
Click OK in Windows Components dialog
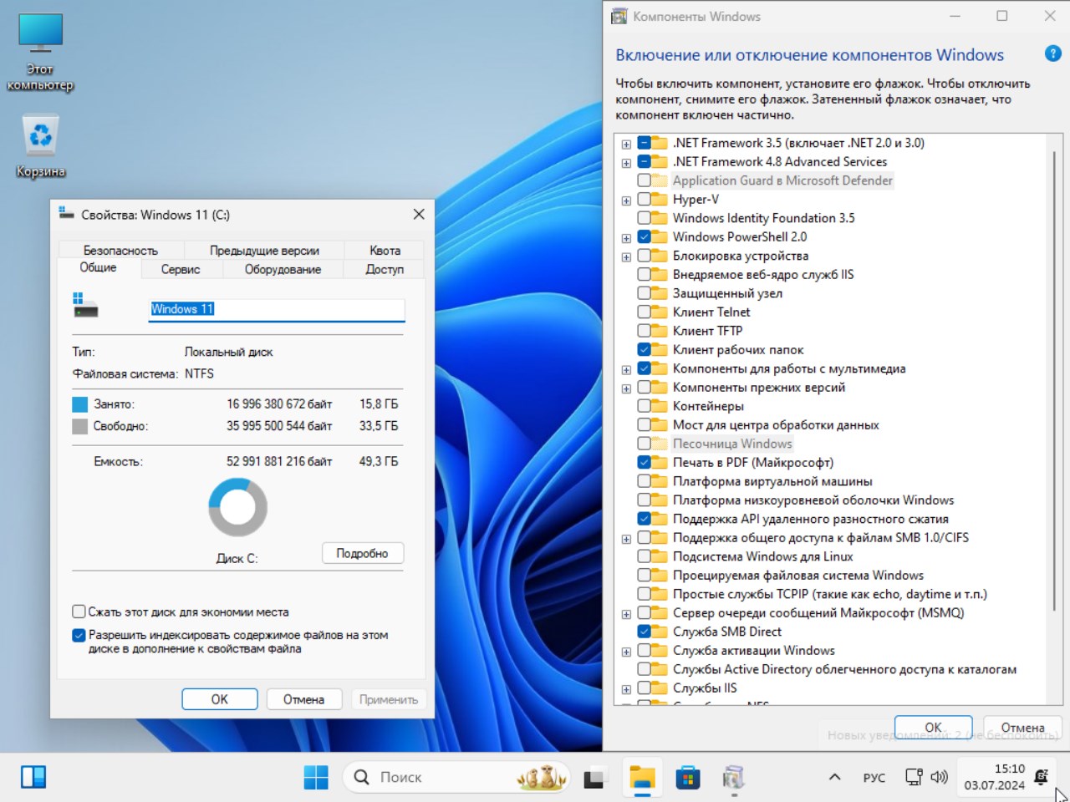(933, 727)
